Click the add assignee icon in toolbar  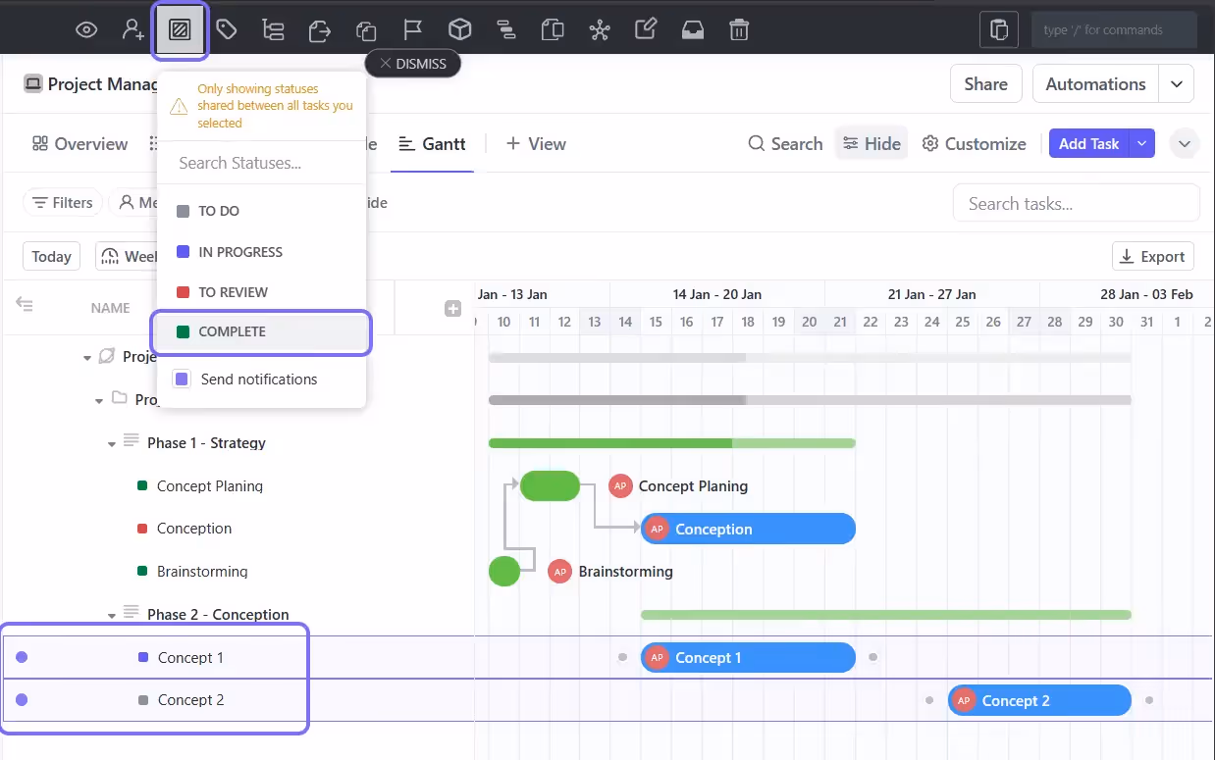tap(132, 29)
